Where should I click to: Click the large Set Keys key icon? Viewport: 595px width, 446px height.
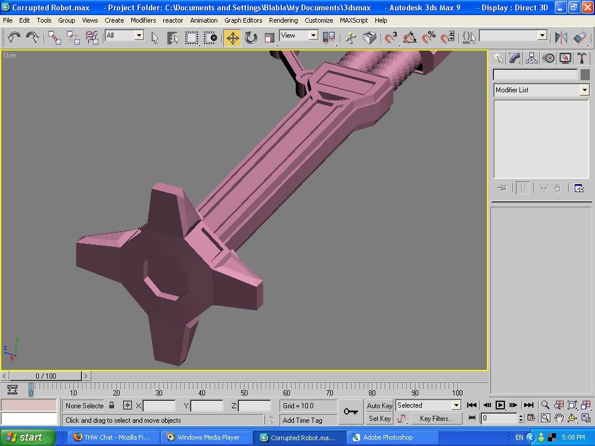click(x=350, y=412)
